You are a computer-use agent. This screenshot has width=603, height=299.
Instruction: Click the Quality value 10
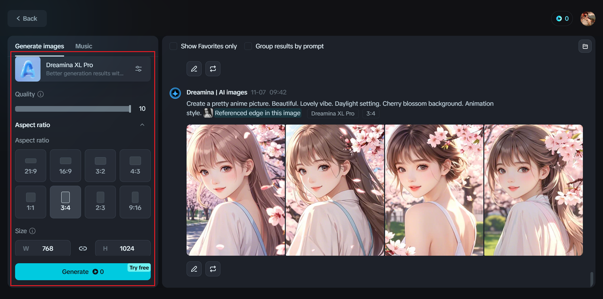tap(142, 109)
